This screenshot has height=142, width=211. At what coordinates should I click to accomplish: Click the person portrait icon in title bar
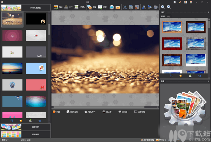[x=186, y=2]
